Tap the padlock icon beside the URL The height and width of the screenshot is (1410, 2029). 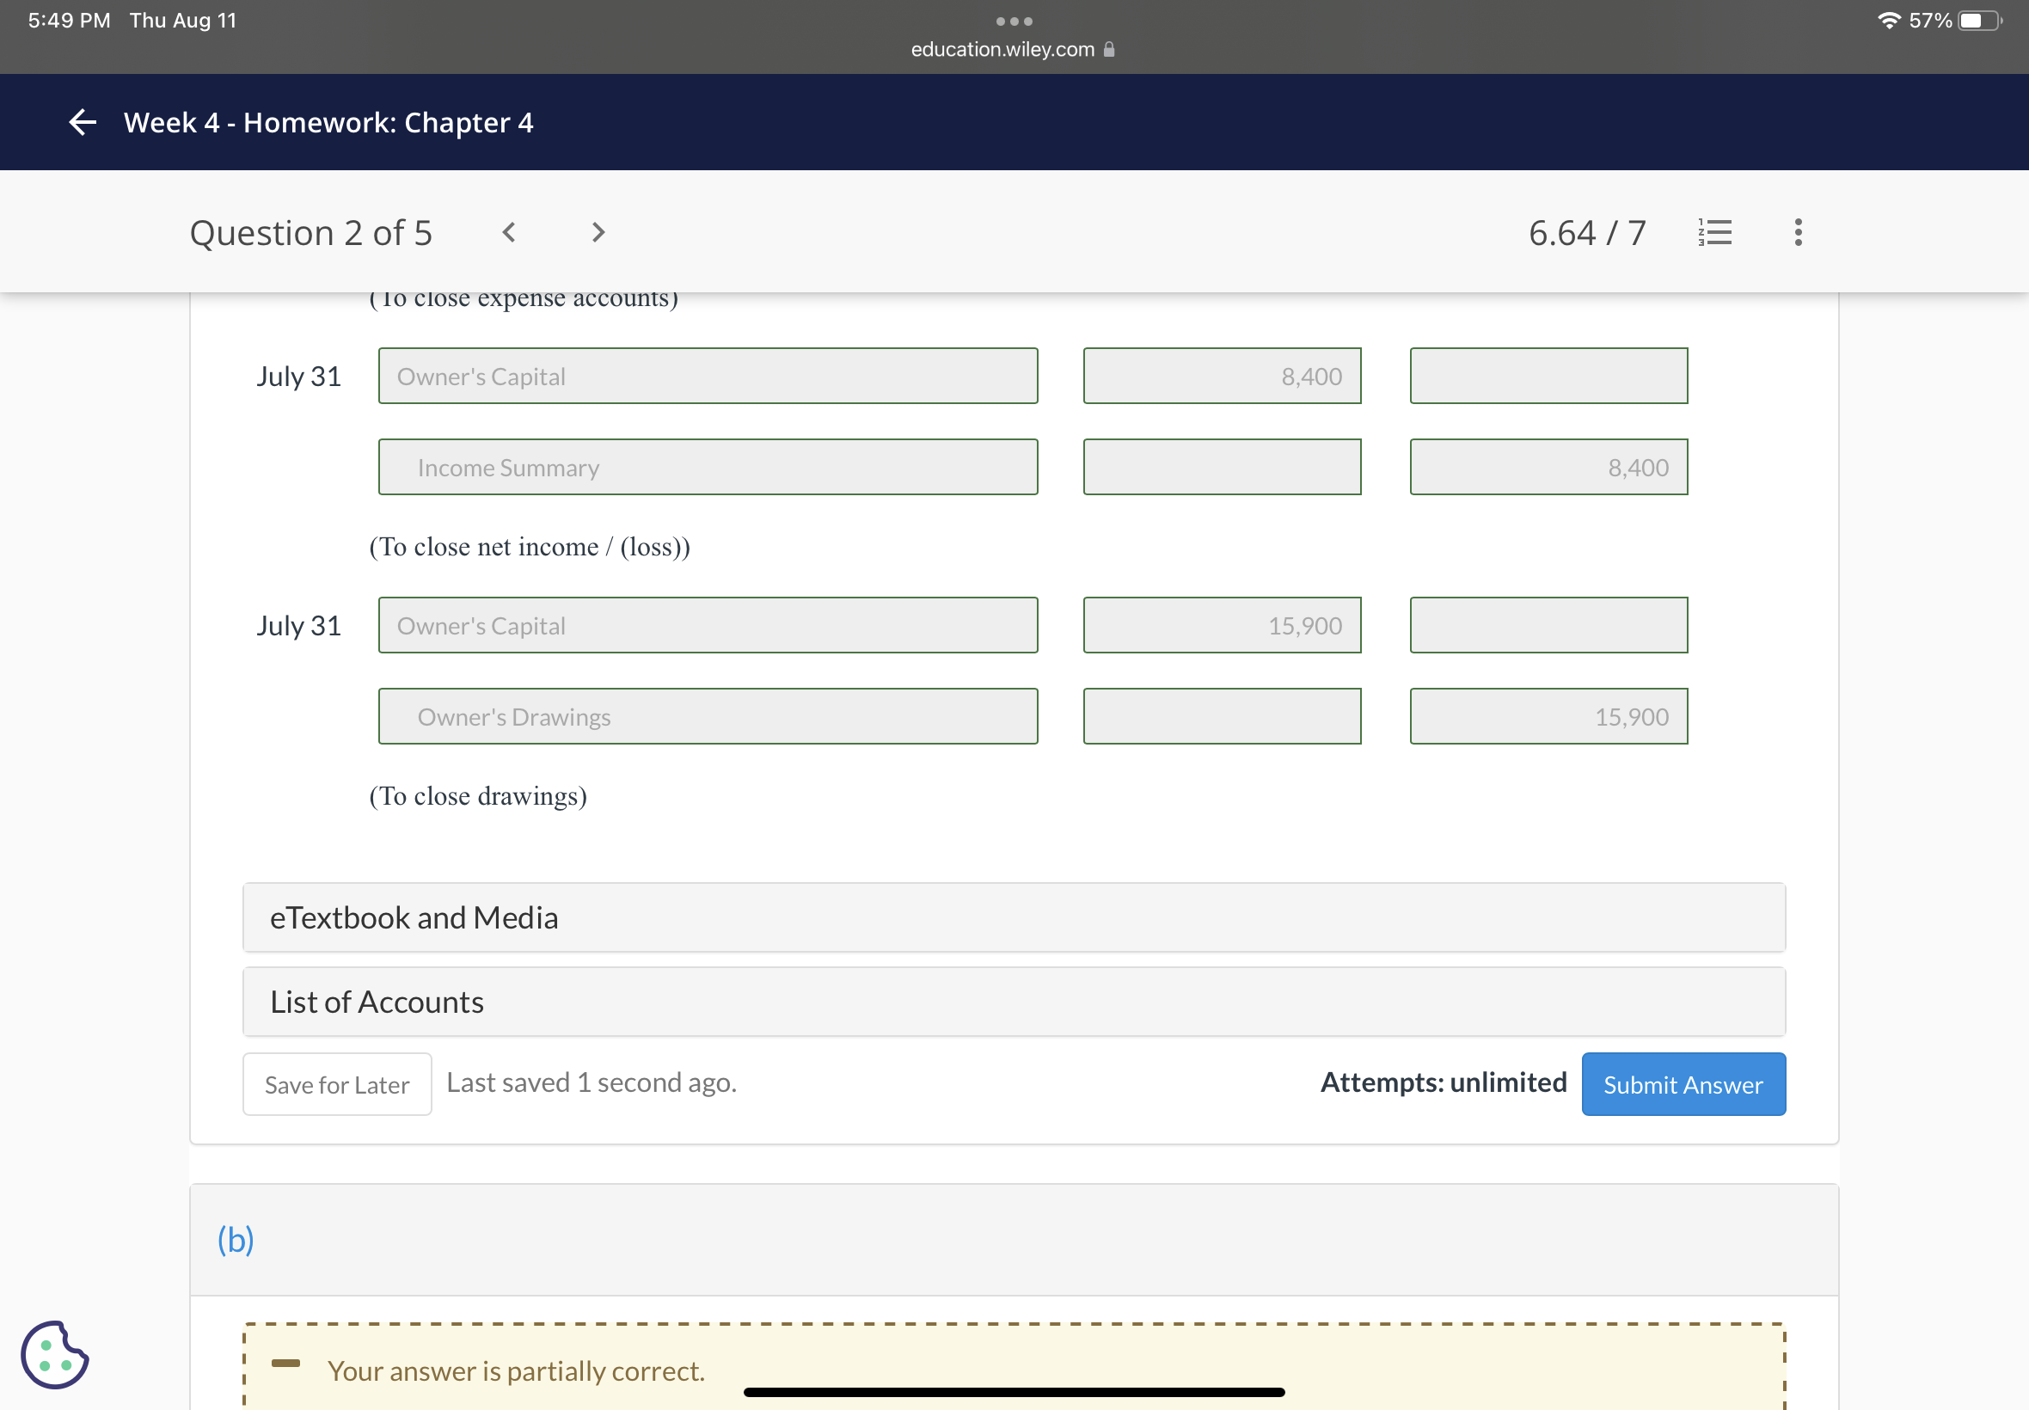point(1109,50)
